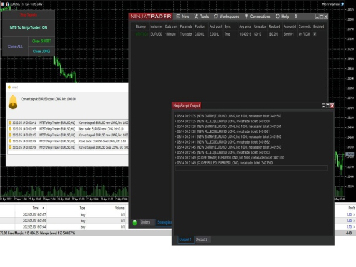This screenshot has width=356, height=267.
Task: Click the Close SHORT button
Action: (41, 41)
